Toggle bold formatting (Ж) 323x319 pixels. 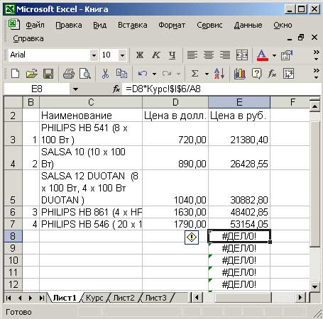pos(140,55)
